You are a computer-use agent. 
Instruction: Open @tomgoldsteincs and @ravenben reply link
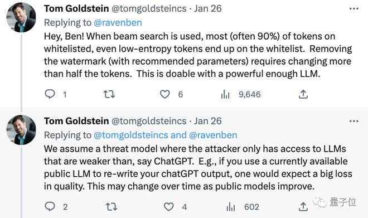[x=166, y=135]
